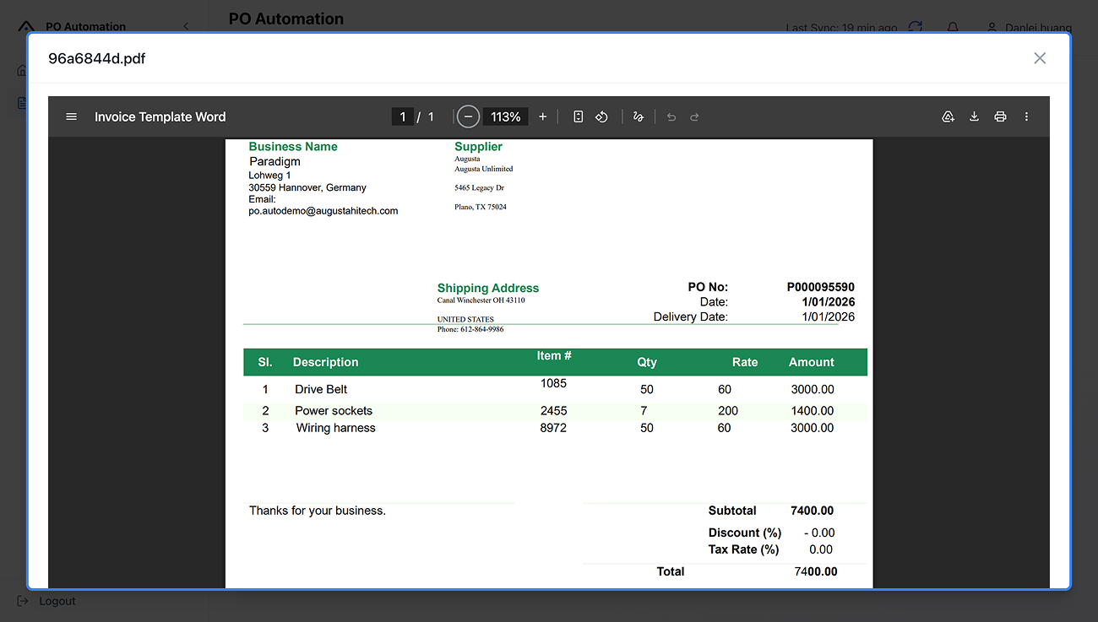This screenshot has width=1098, height=622.
Task: Open notifications bell
Action: (953, 27)
